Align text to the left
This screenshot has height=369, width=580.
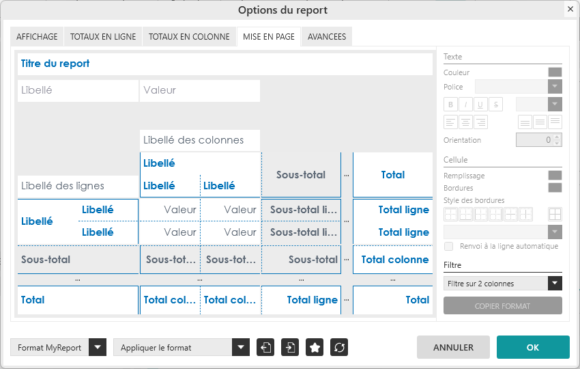[x=450, y=122]
